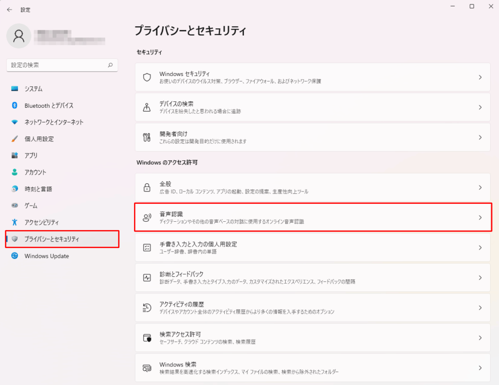The width and height of the screenshot is (499, 385).
Task: Click the chevron on 全般 row
Action: tap(480, 188)
